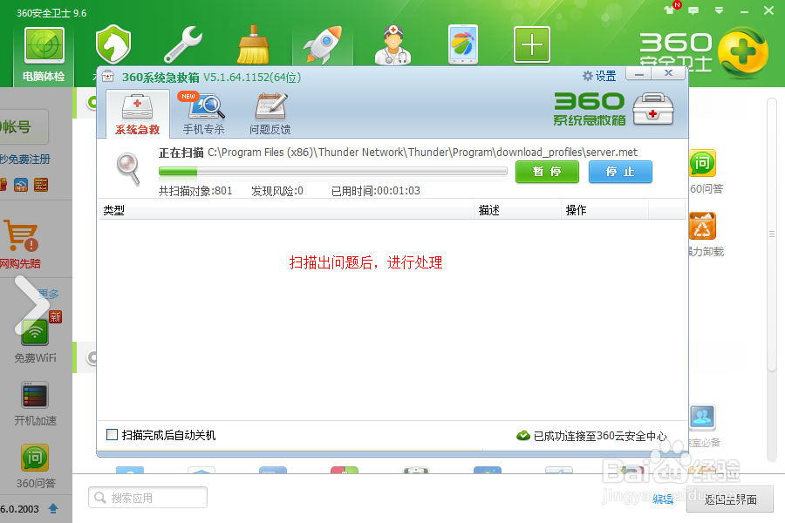Open the green 问 icon on right
Viewport: 785px width, 523px height.
pyautogui.click(x=702, y=163)
